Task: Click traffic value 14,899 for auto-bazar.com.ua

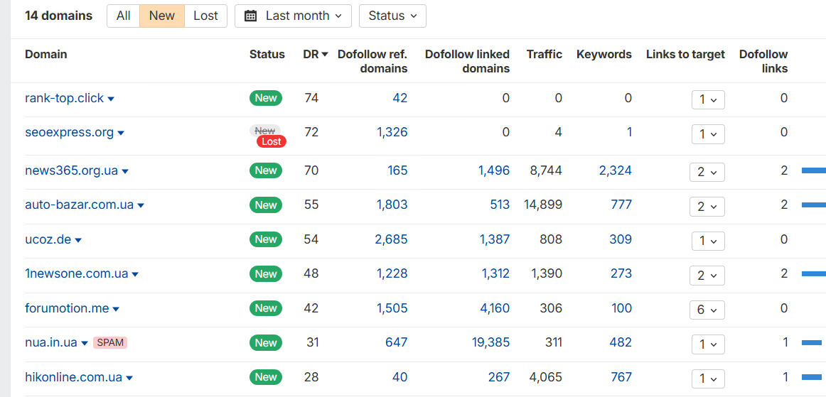Action: [x=543, y=205]
